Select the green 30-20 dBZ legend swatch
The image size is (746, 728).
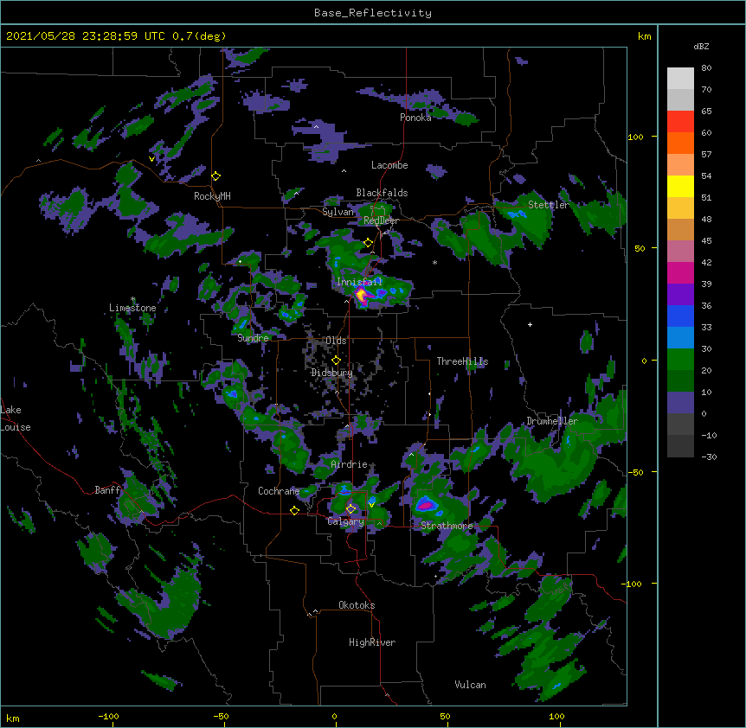(680, 360)
